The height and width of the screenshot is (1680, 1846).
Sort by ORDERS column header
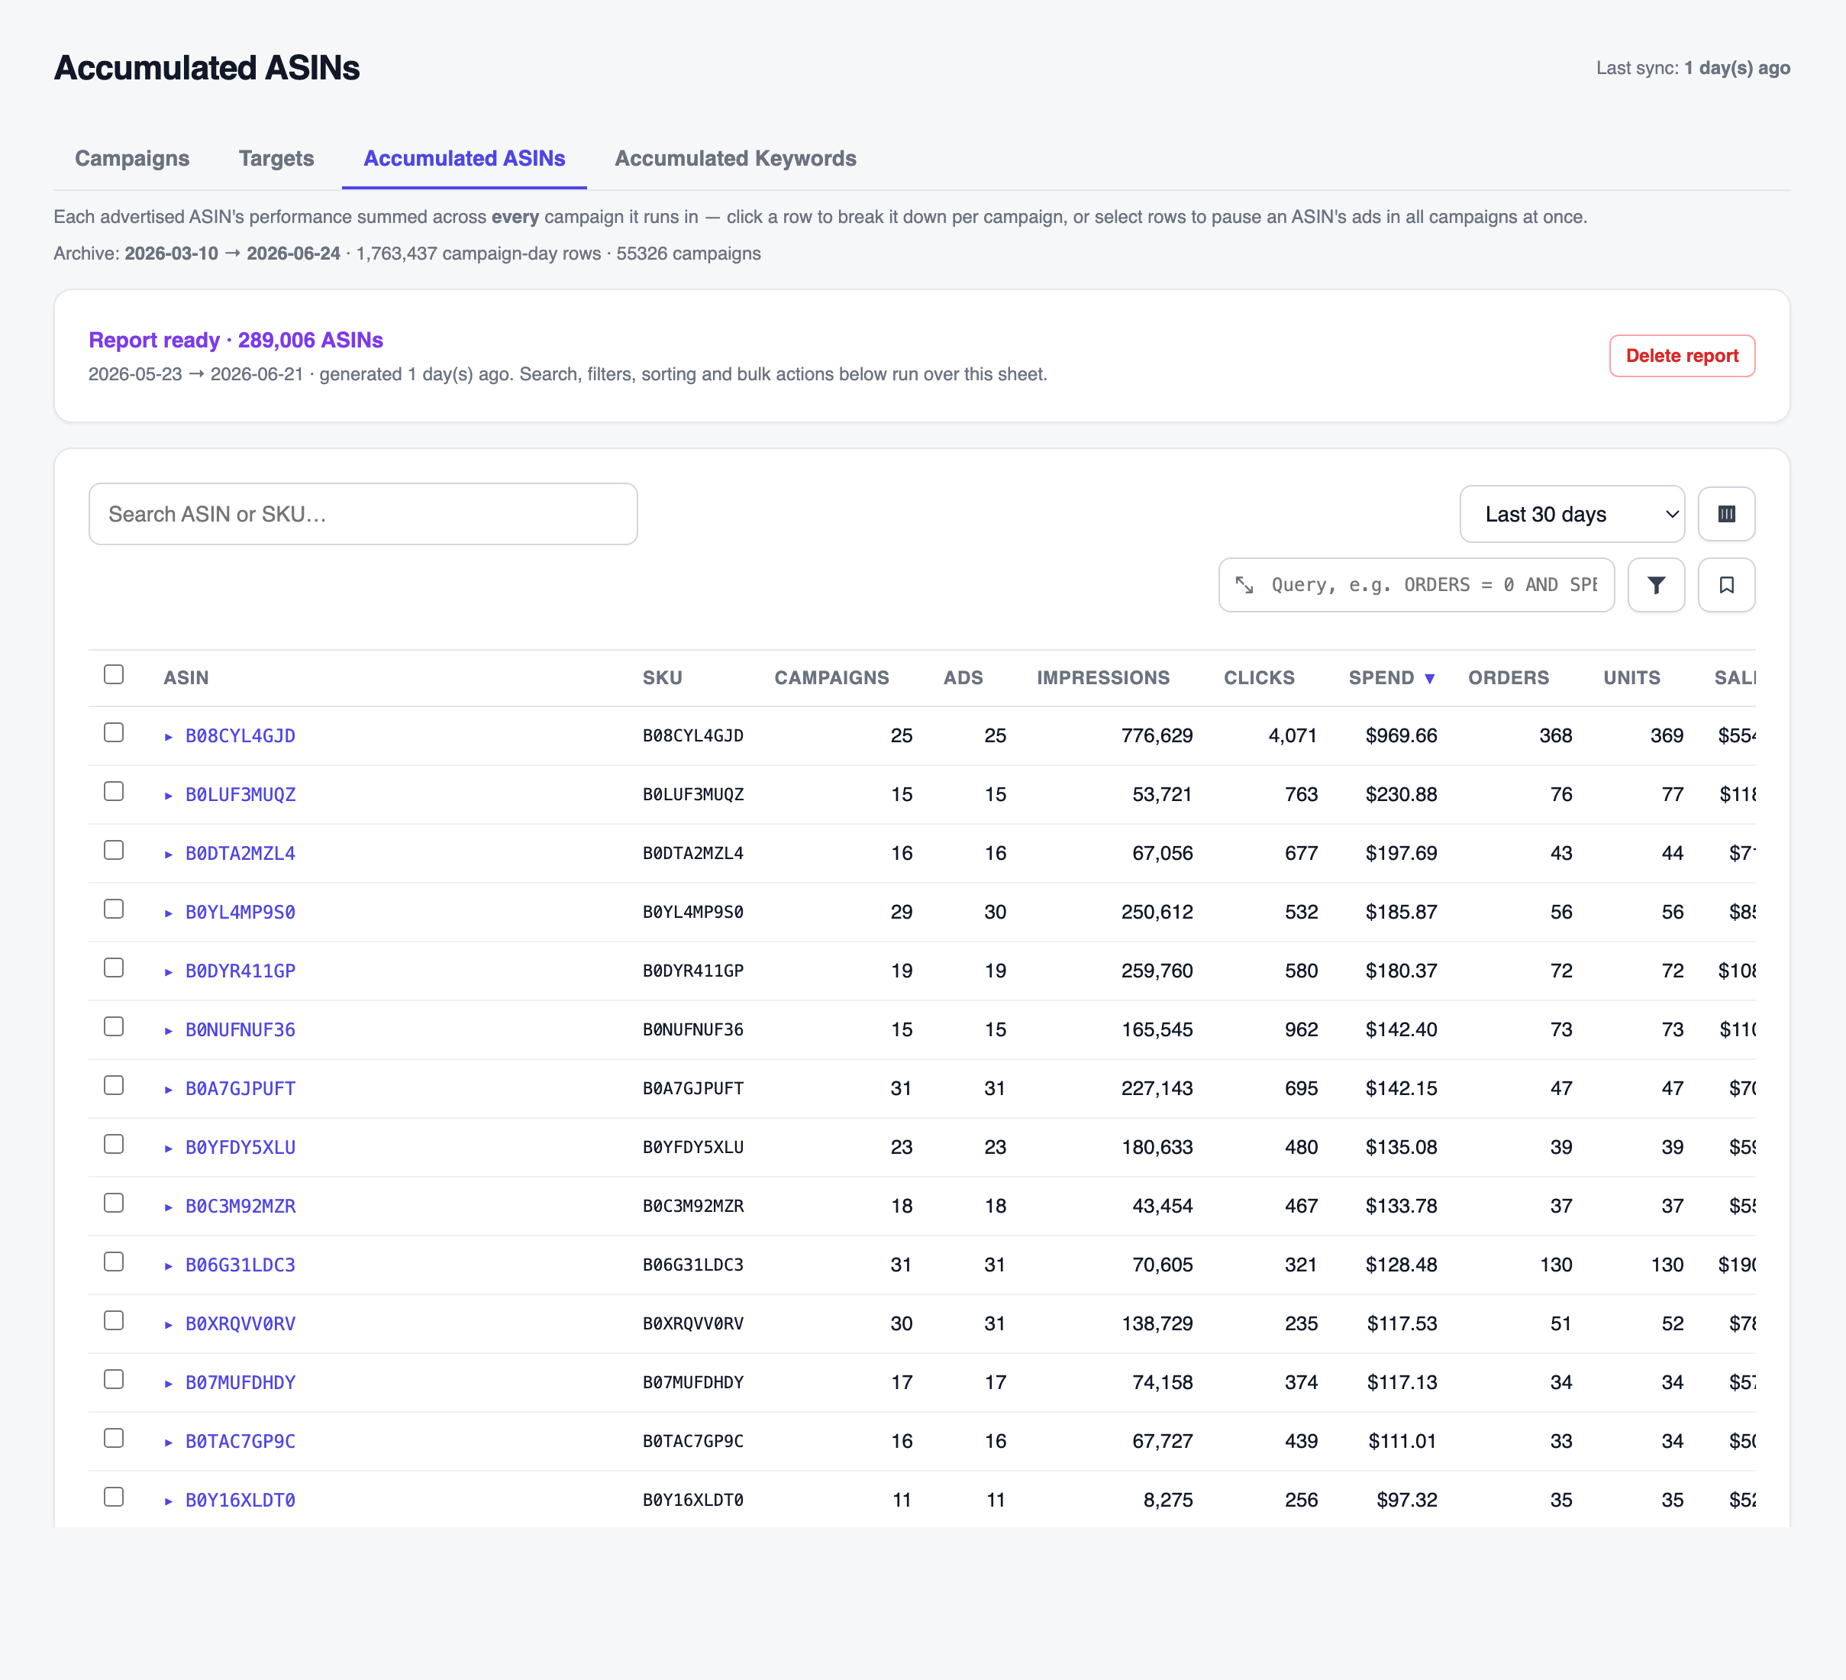click(x=1508, y=678)
